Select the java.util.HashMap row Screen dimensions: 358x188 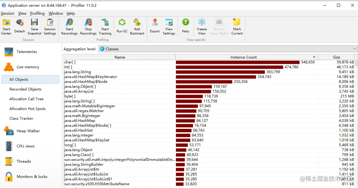point(209,121)
